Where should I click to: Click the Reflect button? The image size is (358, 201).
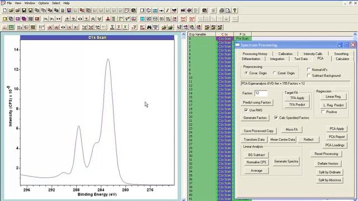308,140
